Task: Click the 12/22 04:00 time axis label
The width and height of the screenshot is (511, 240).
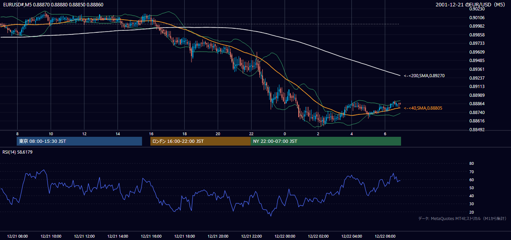Action: (x=351, y=236)
